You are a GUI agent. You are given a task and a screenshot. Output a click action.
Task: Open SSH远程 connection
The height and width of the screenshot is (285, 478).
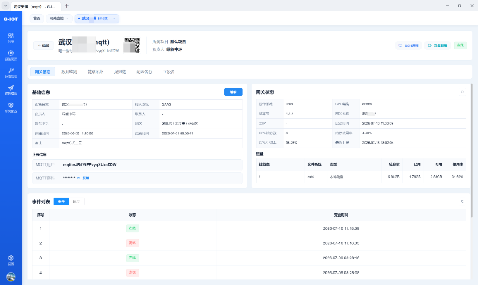(x=409, y=46)
